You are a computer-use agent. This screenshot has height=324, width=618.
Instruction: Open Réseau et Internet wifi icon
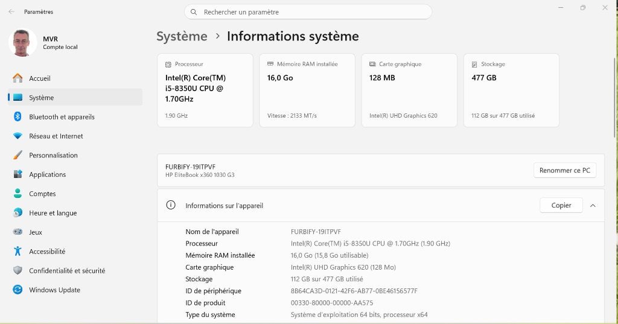click(x=18, y=136)
